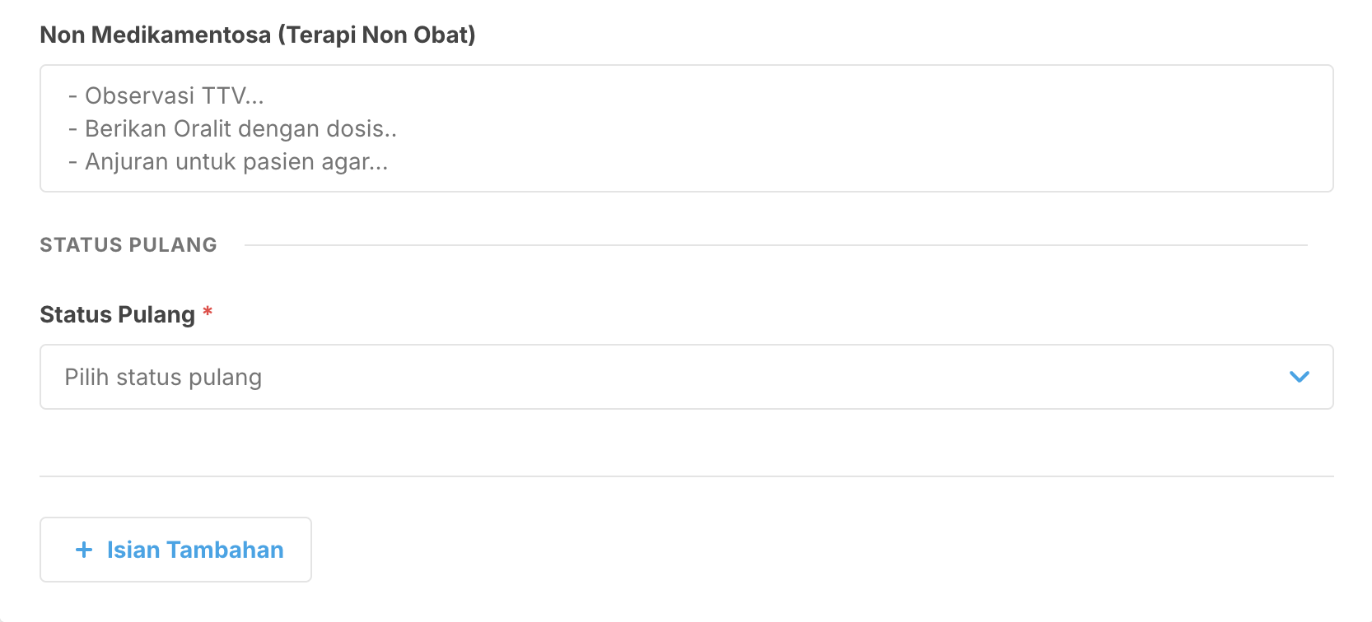Click the 'Non Medikamentosa (Terapi Non Obat)' label

pos(257,35)
